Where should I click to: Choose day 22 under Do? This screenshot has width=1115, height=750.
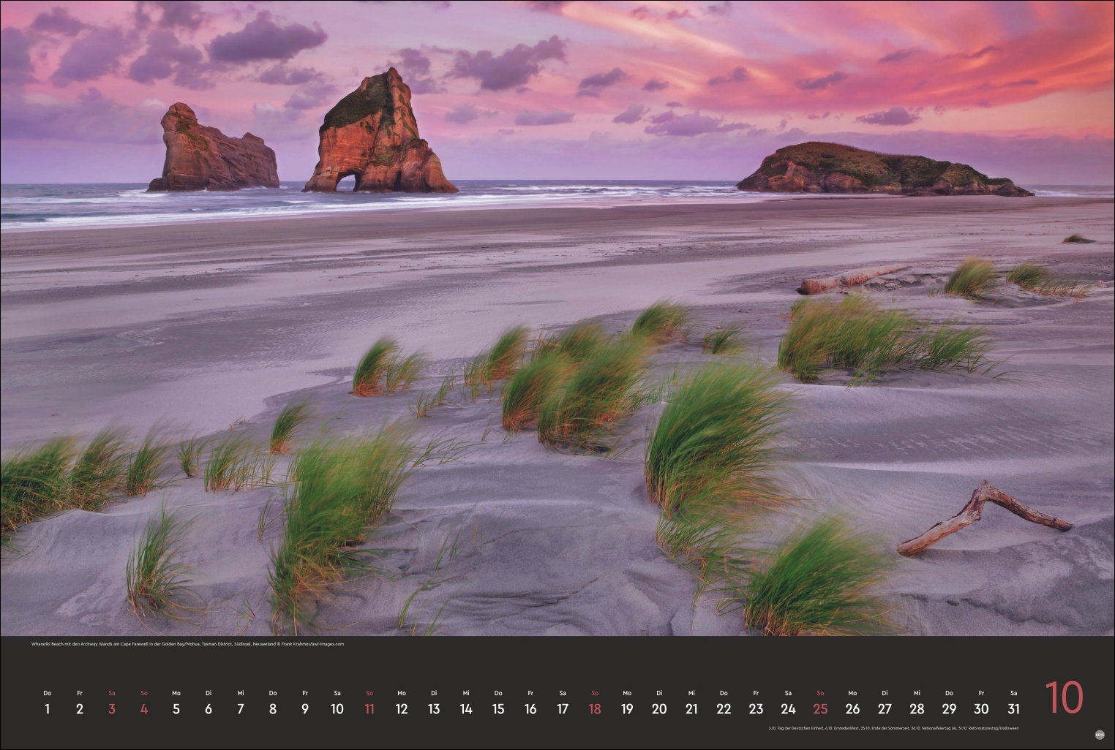click(724, 708)
